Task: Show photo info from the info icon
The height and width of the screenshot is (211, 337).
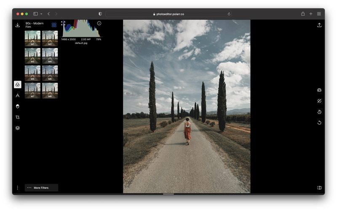Action: [99, 23]
